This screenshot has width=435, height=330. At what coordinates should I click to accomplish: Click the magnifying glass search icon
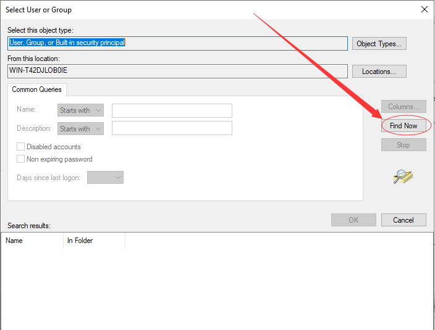coord(403,176)
